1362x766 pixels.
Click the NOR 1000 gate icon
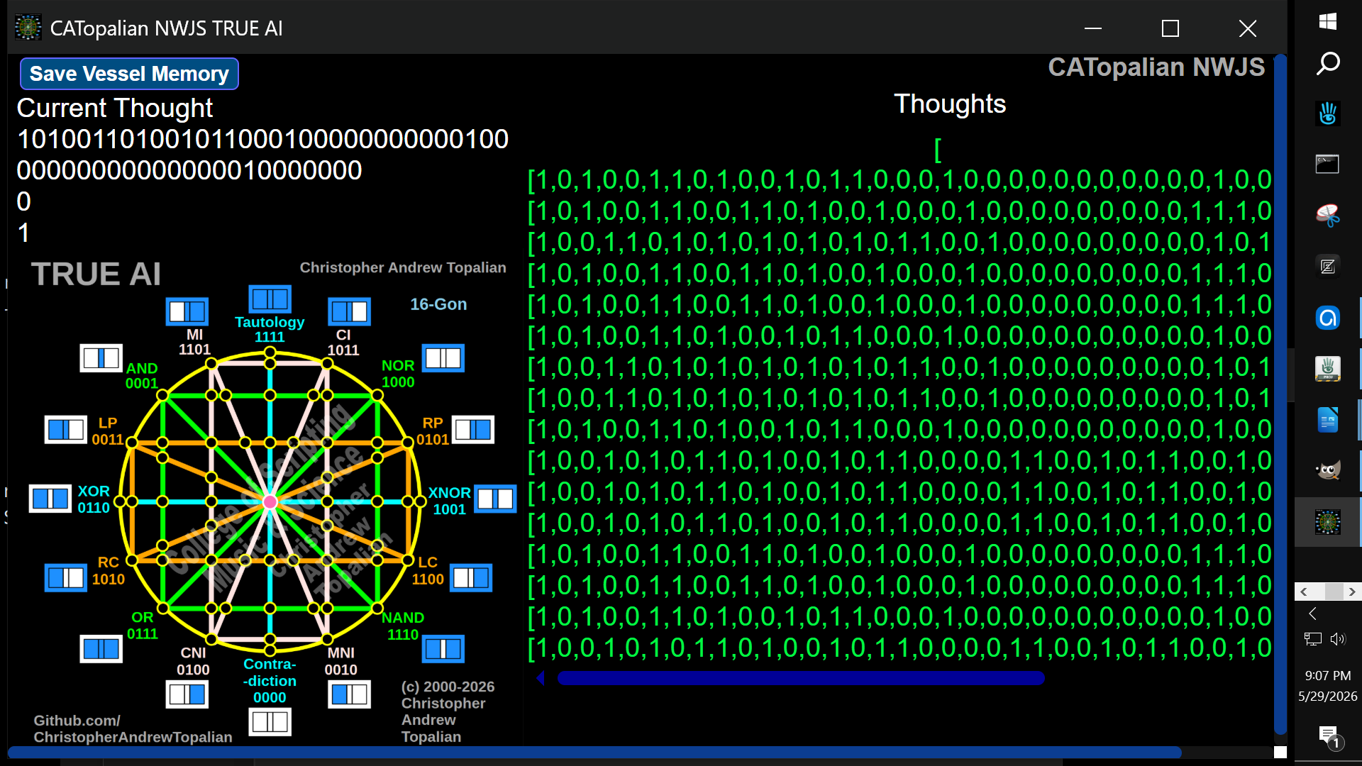click(443, 358)
